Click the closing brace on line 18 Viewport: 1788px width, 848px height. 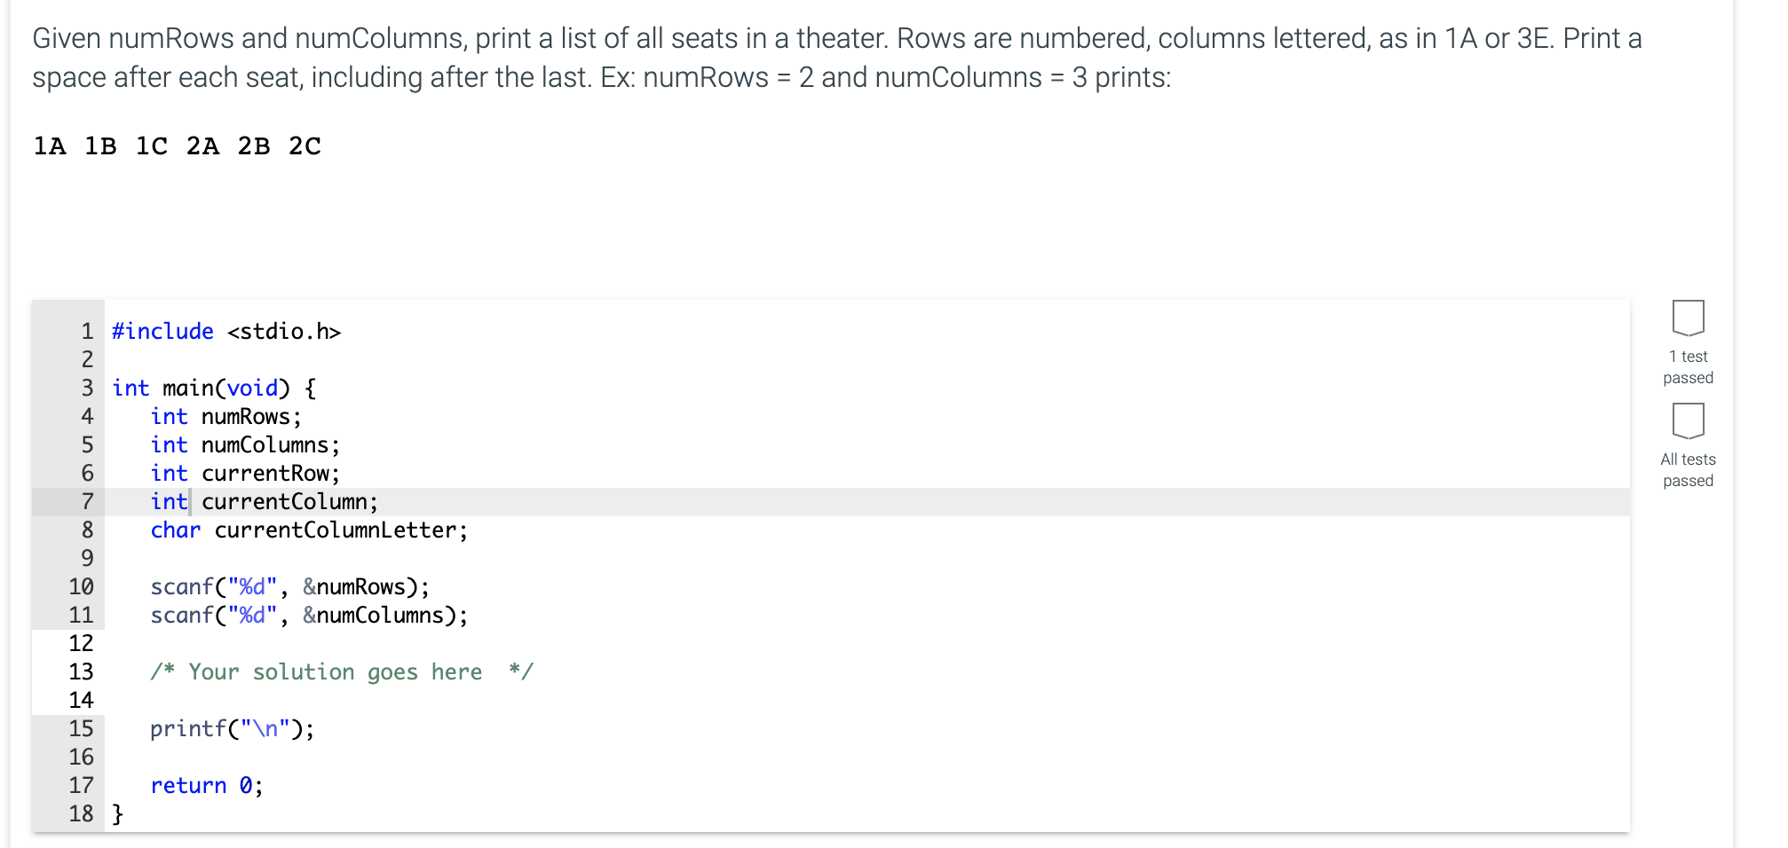pyautogui.click(x=116, y=813)
